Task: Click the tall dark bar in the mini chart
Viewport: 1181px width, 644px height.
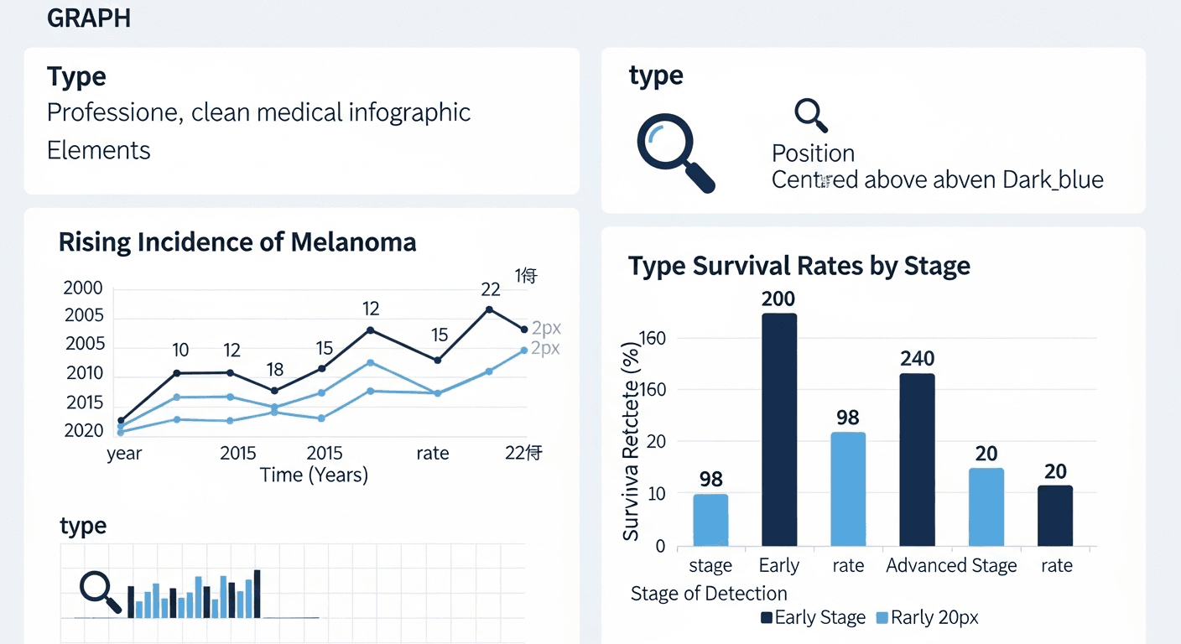Action: 257,593
